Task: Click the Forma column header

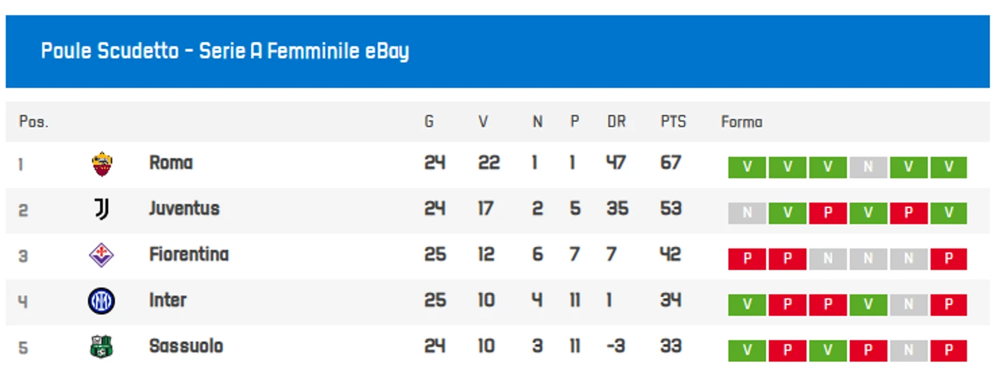Action: click(x=742, y=122)
